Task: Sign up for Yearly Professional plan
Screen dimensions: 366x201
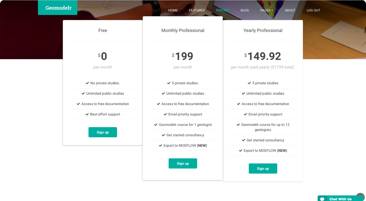Action: [x=263, y=168]
